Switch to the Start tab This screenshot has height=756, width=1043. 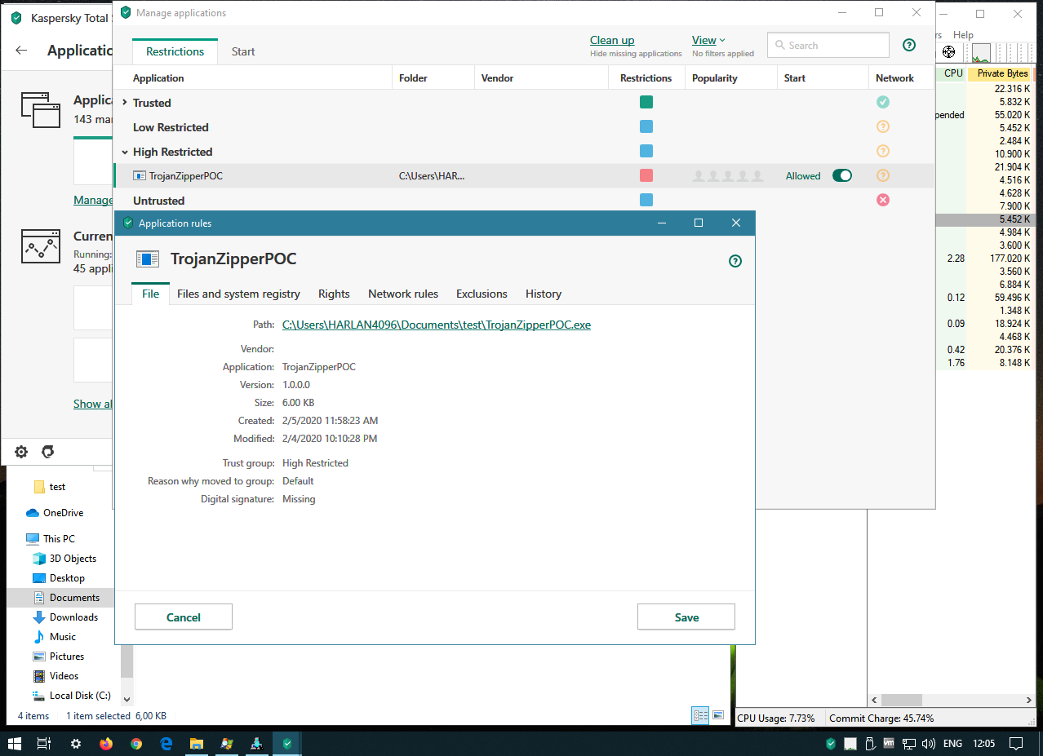tap(243, 51)
